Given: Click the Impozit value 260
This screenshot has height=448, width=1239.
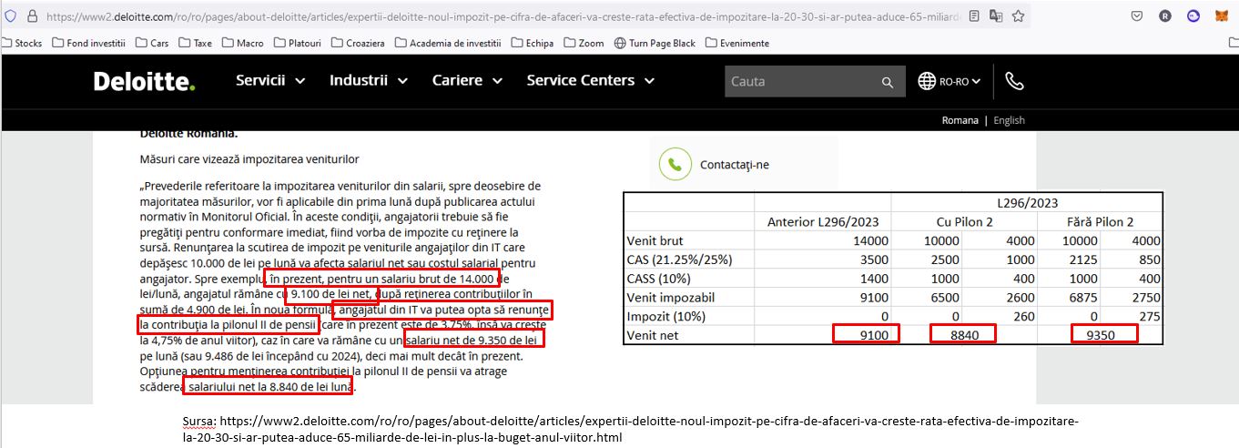Looking at the screenshot, I should (1022, 315).
